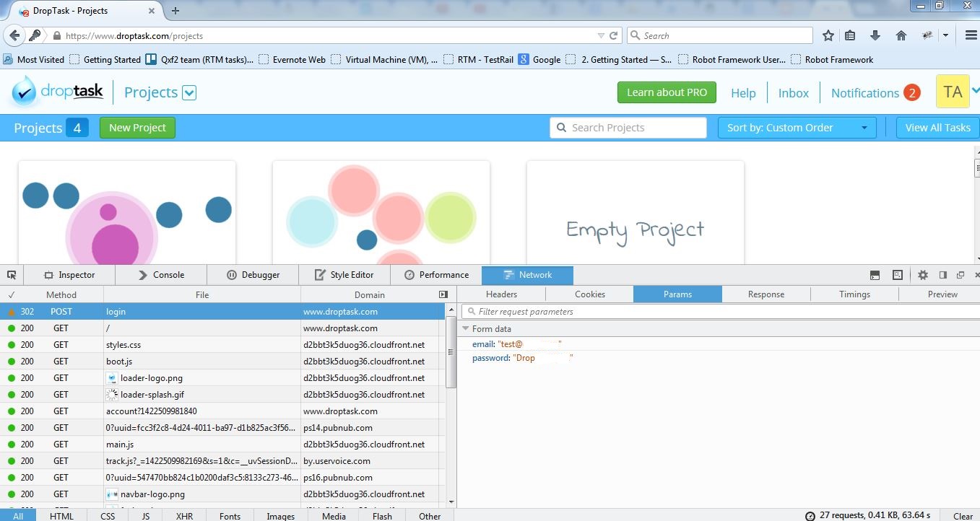Switch to the Performance tab
The height and width of the screenshot is (521, 980).
(x=436, y=275)
